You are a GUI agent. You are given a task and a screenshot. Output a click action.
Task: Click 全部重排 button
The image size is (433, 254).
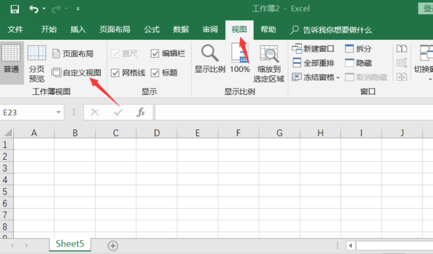click(313, 63)
